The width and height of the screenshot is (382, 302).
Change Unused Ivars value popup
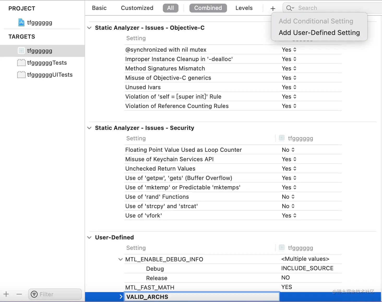point(289,87)
